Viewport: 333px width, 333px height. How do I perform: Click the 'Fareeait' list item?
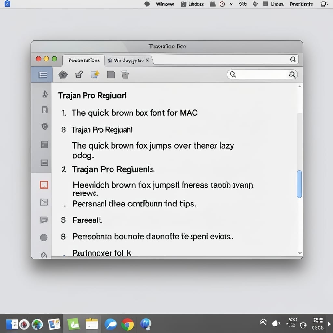coord(87,220)
